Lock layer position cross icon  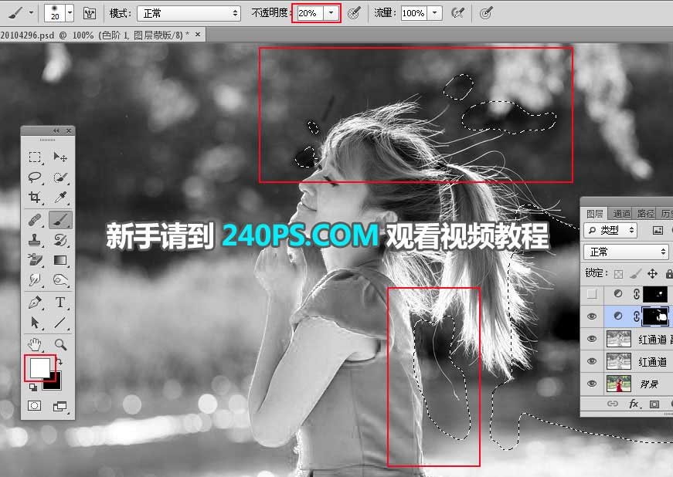point(652,273)
